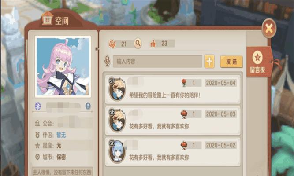Click the thumbs-up like icon

pyautogui.click(x=153, y=44)
